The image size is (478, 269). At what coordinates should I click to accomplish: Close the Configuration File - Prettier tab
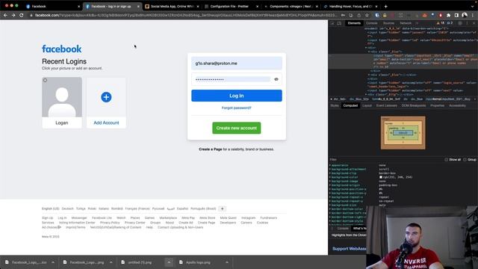pos(257,7)
